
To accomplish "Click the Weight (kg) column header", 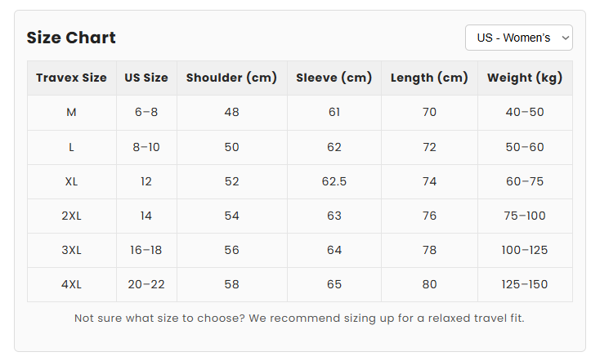I will [525, 78].
